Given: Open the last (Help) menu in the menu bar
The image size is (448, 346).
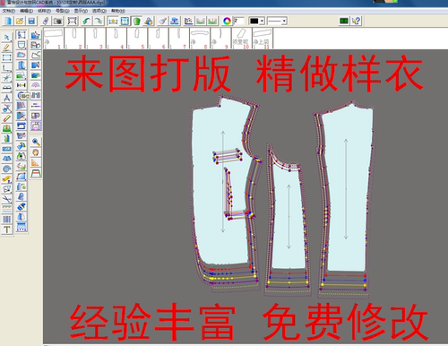Looking at the screenshot, I should click(x=118, y=11).
